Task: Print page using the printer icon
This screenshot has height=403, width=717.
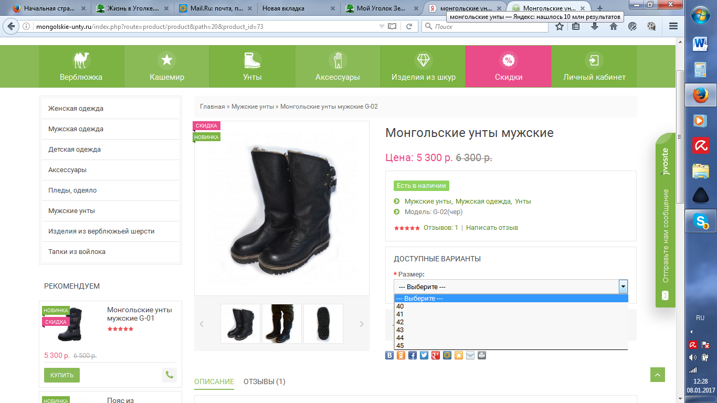Action: pos(482,355)
